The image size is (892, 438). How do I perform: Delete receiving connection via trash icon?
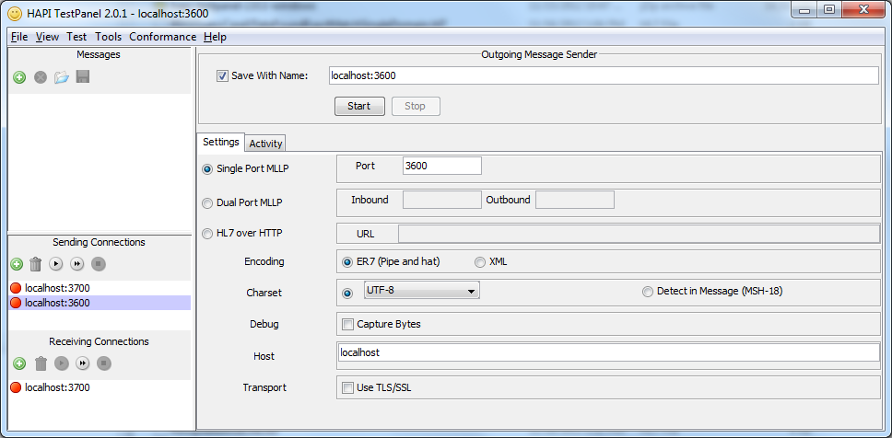pyautogui.click(x=41, y=363)
